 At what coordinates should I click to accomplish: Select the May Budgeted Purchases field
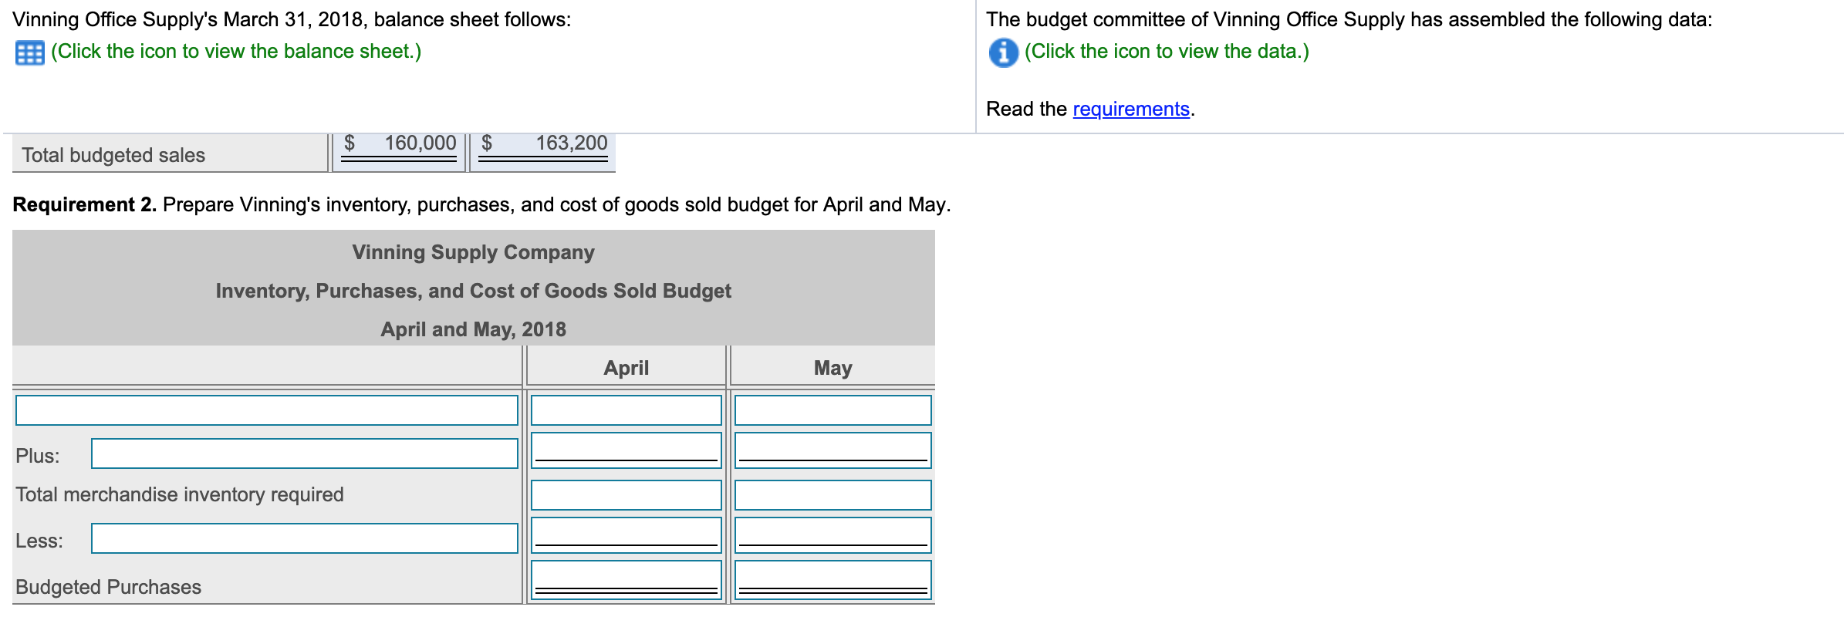coord(833,580)
